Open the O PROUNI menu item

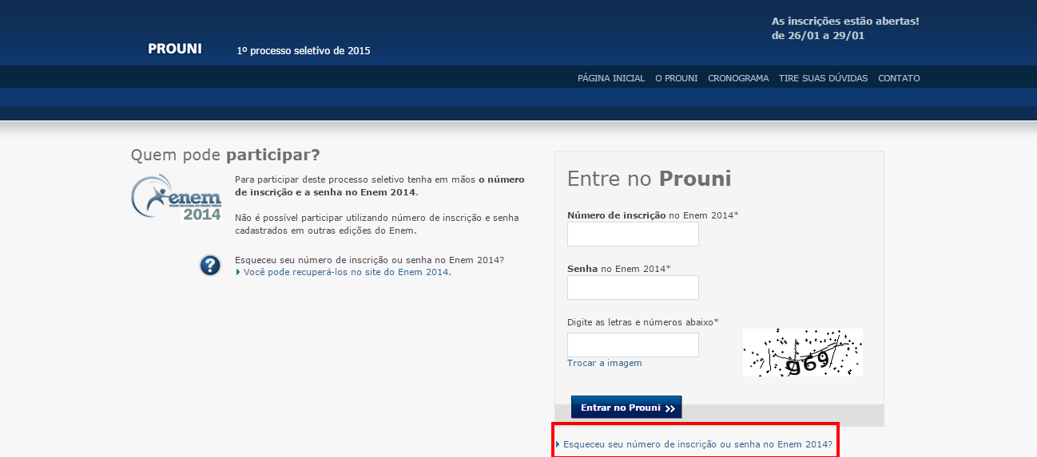point(677,78)
